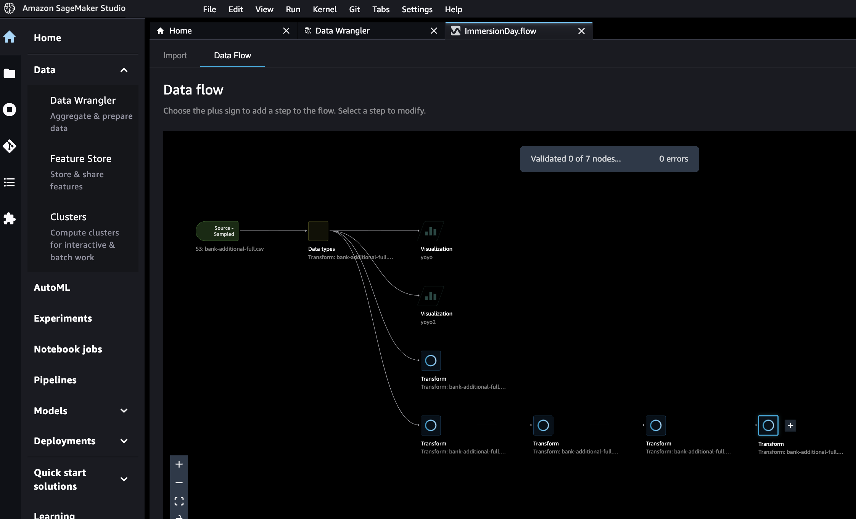The width and height of the screenshot is (856, 519).
Task: Open the running terminals and kernels icon
Action: [10, 110]
